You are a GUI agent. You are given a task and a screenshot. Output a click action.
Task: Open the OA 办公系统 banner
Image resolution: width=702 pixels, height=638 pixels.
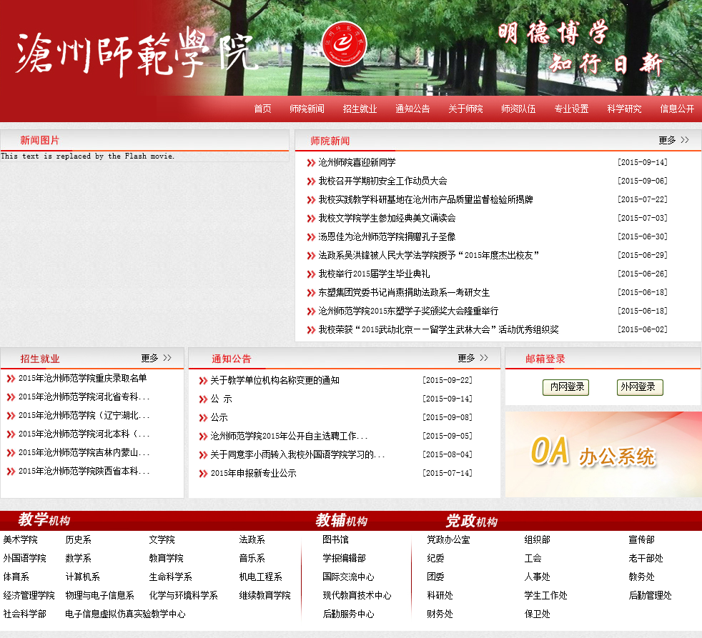603,454
